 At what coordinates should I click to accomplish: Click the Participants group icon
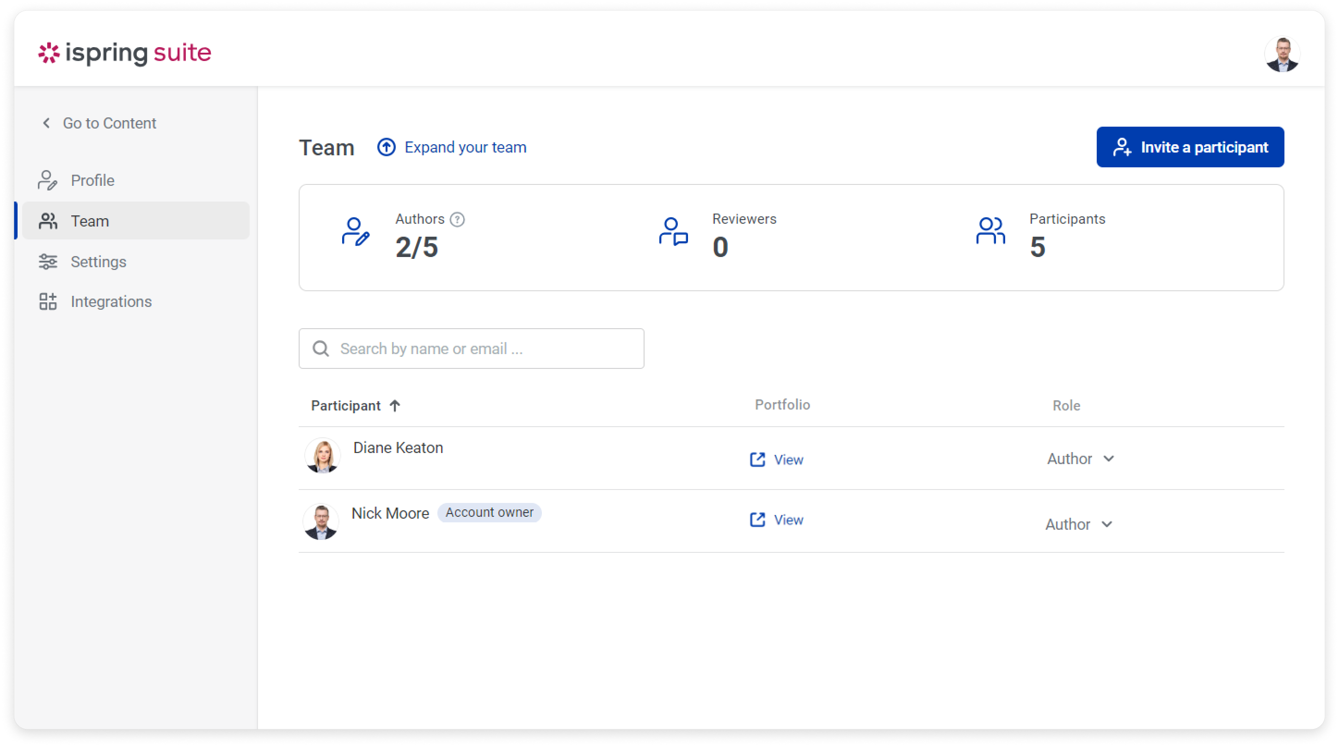(990, 231)
